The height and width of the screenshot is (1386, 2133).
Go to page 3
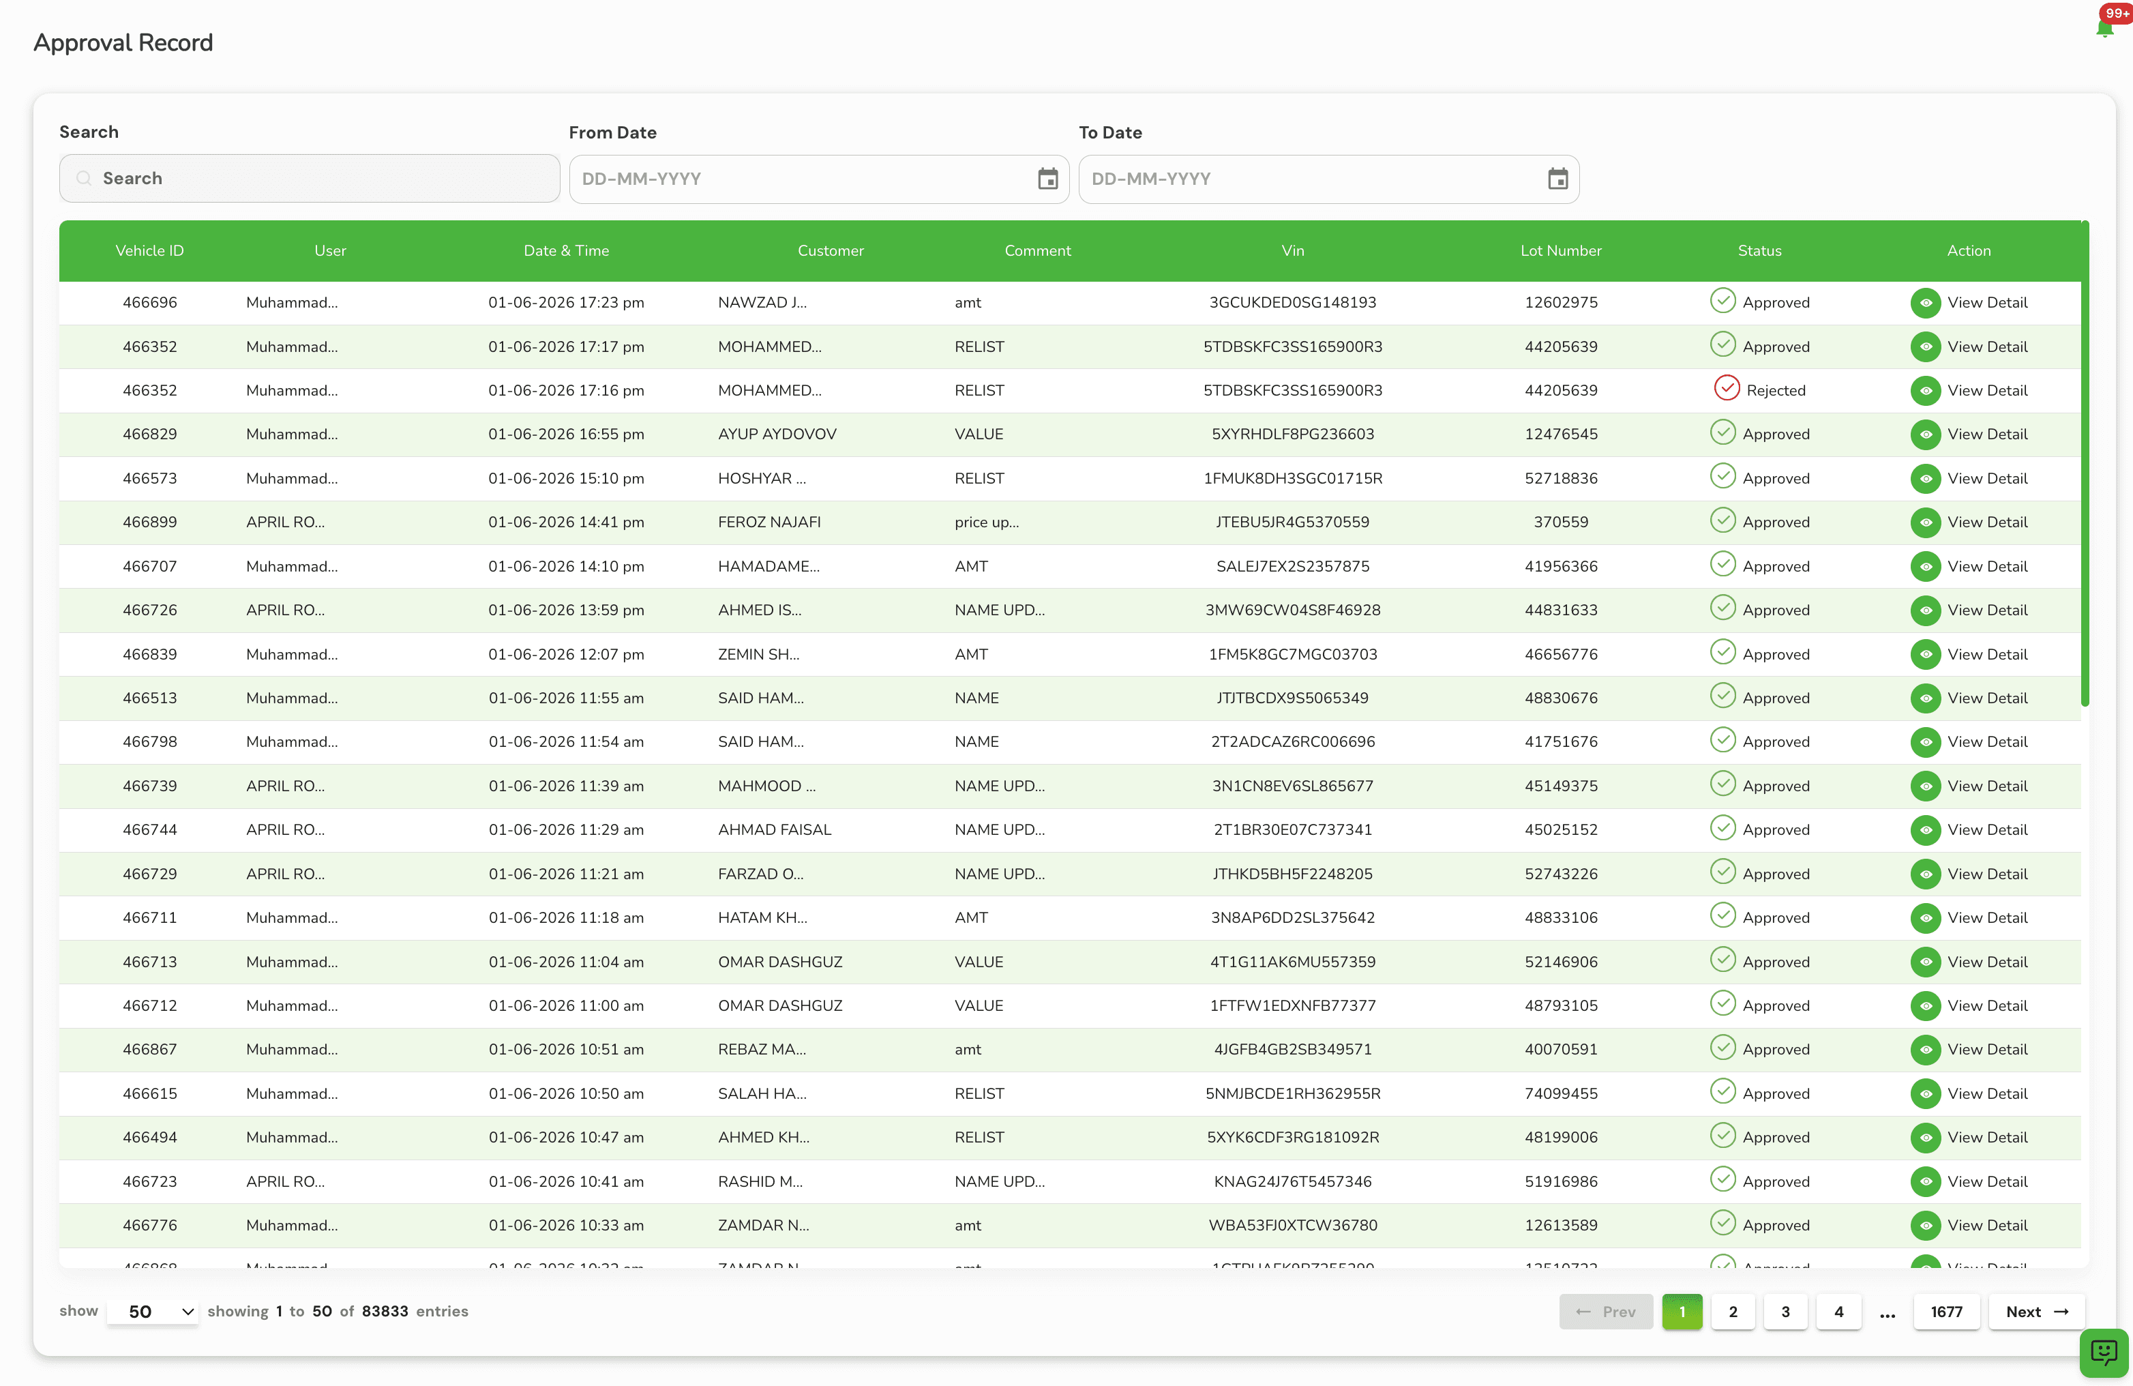[1785, 1312]
